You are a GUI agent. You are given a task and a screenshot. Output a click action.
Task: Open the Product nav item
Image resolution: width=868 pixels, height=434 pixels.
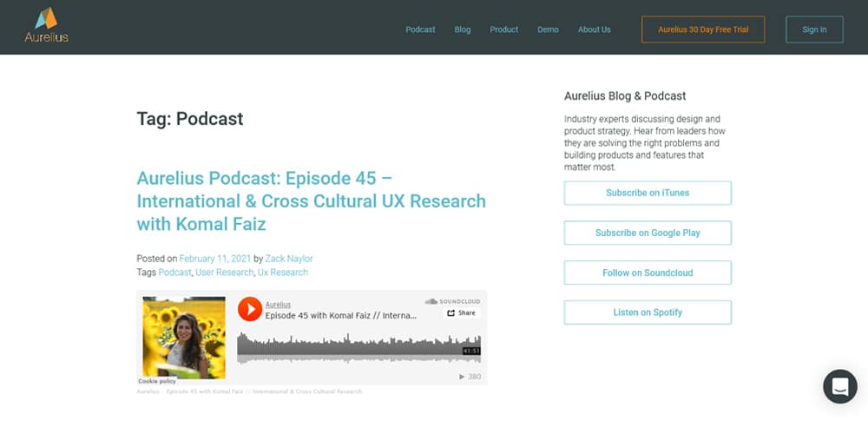[503, 30]
